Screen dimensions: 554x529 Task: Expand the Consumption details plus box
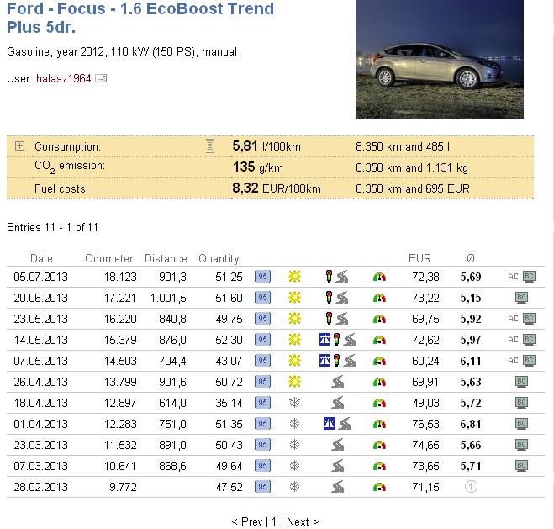point(19,146)
